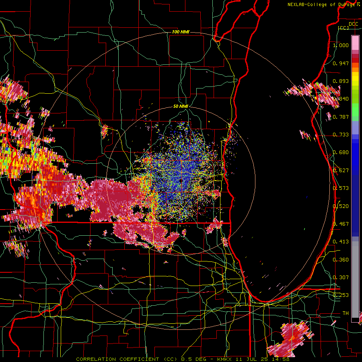Click the 50 NMI range ring label
This screenshot has height=362, width=362.
(181, 107)
